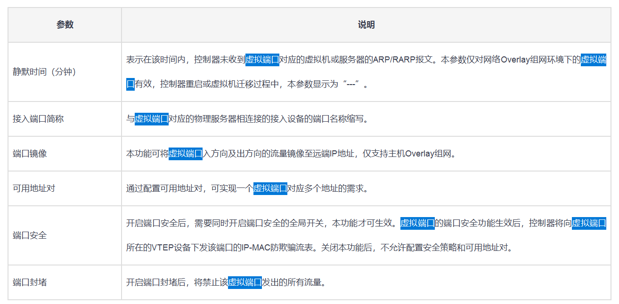Screen dimensions: 619x304
Task: Click highlighted 虚拟端口 before 的端口安全功能生效后
Action: click(417, 223)
